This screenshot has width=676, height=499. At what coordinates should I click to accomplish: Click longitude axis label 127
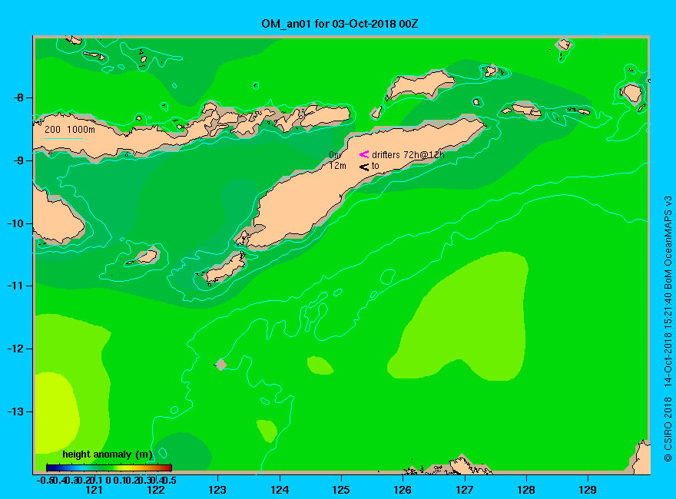coord(464,490)
